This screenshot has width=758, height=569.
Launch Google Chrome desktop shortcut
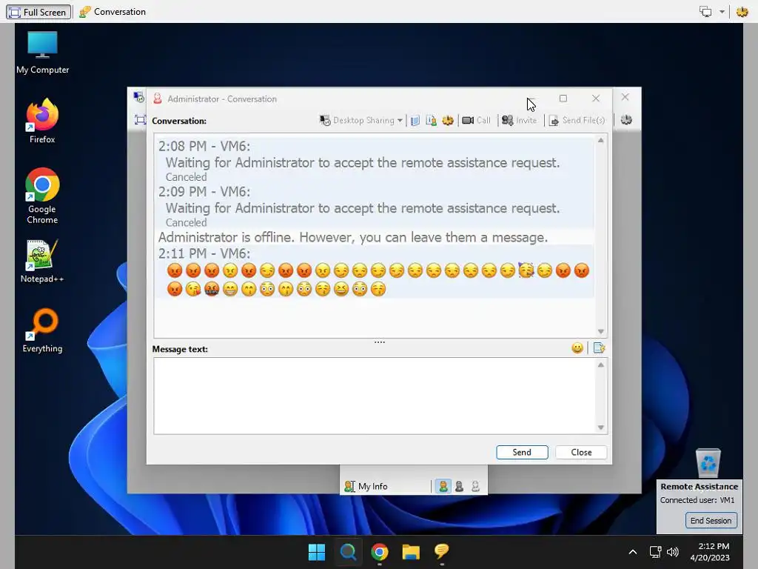(x=42, y=196)
